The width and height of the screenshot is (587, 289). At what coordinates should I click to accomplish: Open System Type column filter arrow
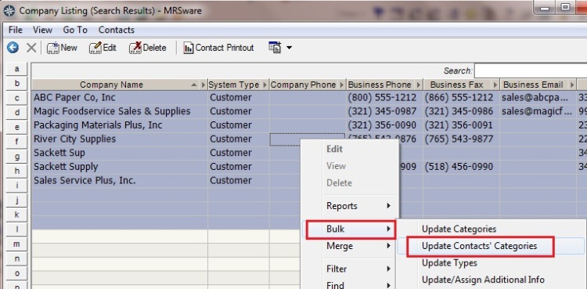(265, 85)
